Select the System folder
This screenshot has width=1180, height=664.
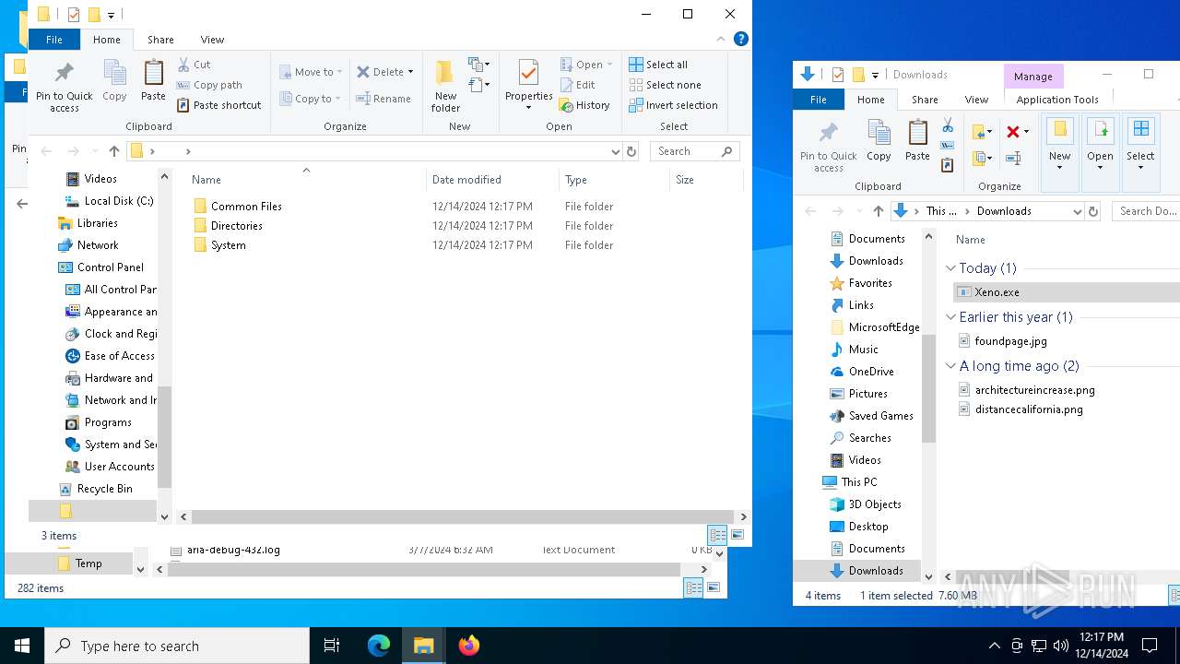click(x=228, y=245)
